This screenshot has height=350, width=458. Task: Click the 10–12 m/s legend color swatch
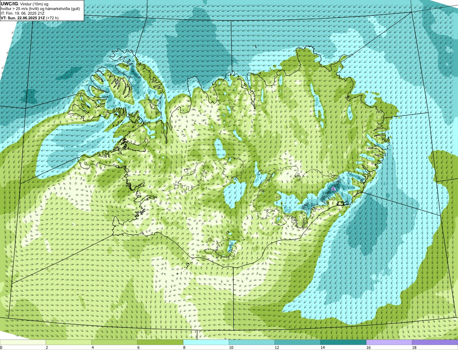tap(252, 342)
